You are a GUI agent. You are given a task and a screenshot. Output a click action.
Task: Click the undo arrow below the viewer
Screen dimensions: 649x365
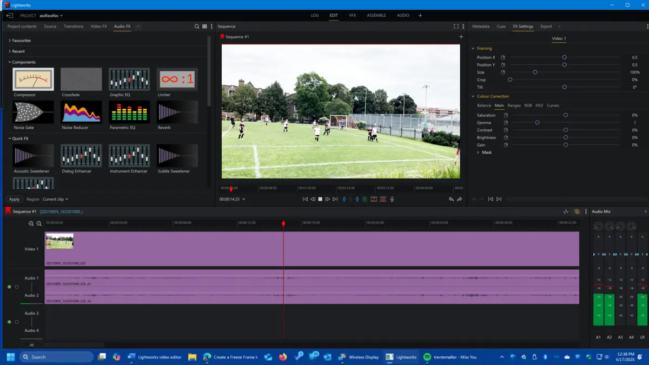[452, 199]
